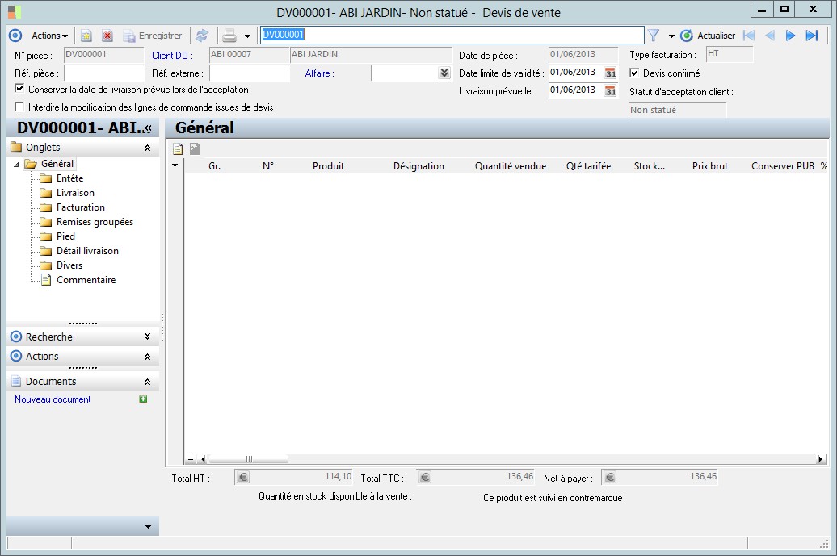This screenshot has width=837, height=556.
Task: Click the red delete icon in toolbar
Action: coord(107,36)
